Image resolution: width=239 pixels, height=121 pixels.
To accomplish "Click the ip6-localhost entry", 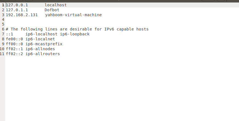I will [41, 34].
